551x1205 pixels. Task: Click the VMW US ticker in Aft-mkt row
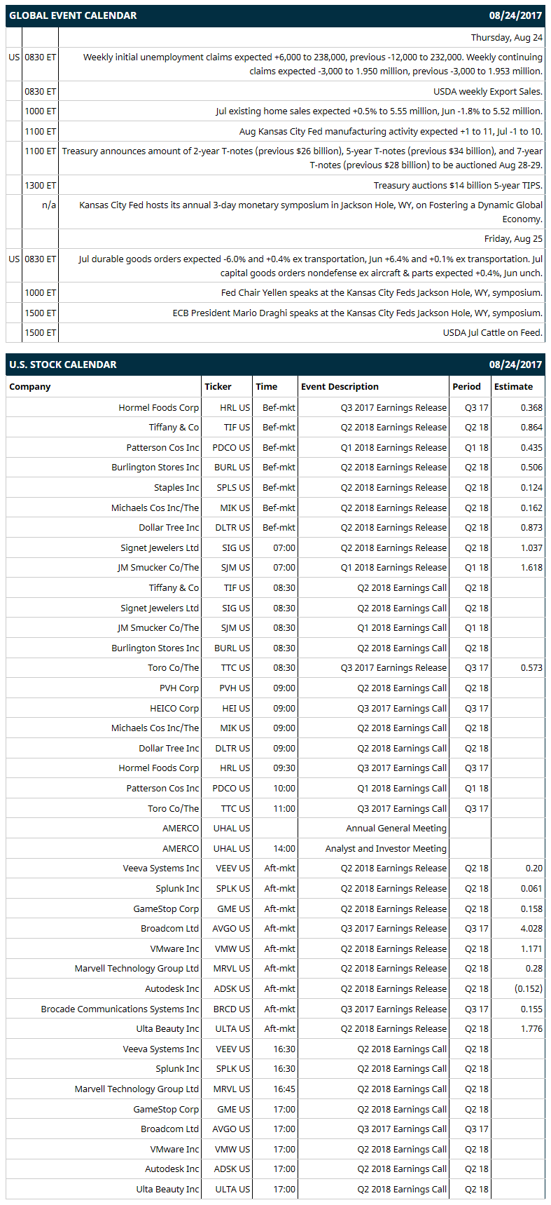click(x=232, y=948)
